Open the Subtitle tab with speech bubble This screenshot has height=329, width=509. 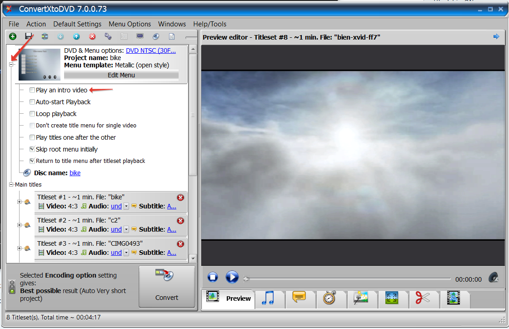(299, 297)
